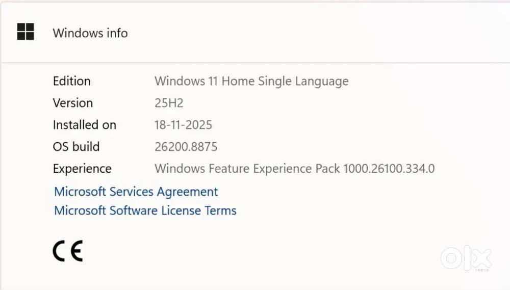This screenshot has width=510, height=290.
Task: Click the OLX watermark logo
Action: click(466, 258)
